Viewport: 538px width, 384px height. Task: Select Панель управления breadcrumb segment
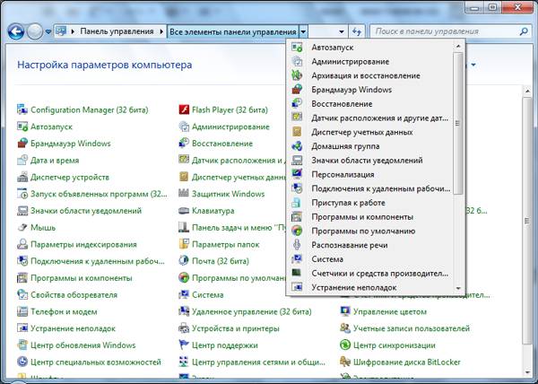[x=117, y=31]
